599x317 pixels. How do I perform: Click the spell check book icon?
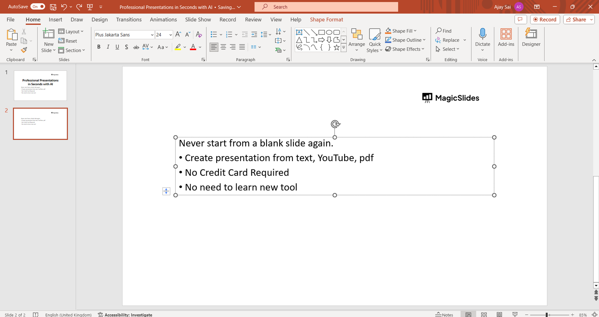[36, 314]
